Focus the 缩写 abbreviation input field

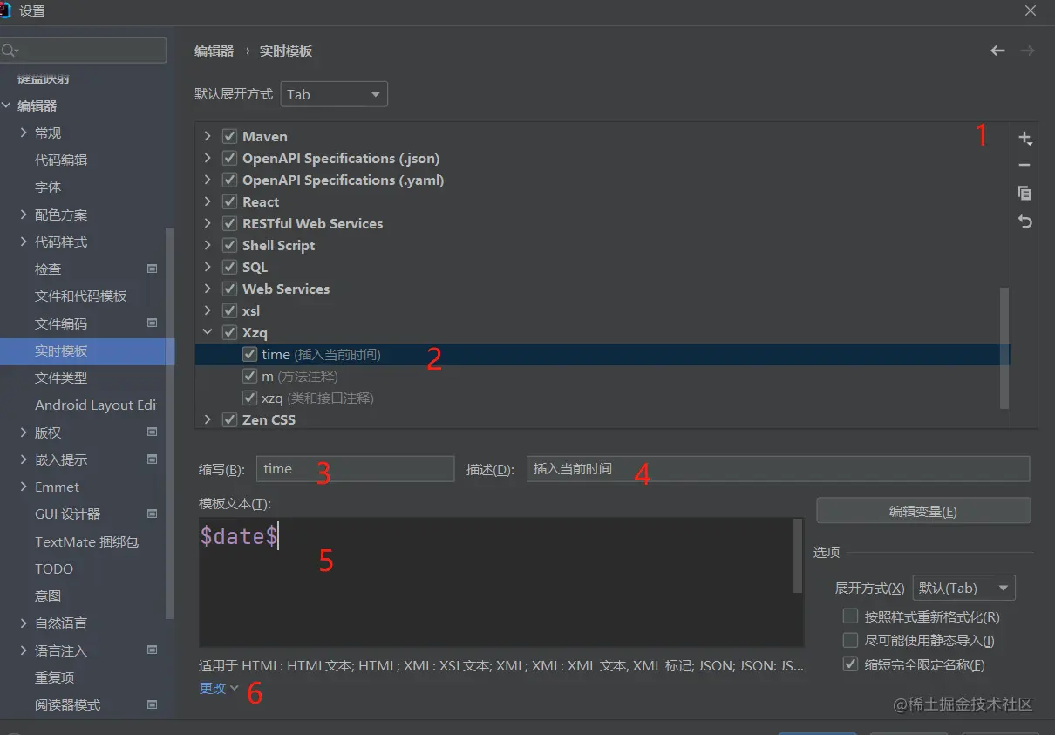click(355, 468)
